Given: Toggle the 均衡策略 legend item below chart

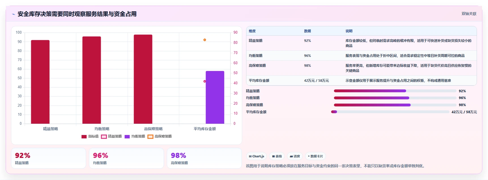Looking at the screenshot, I should pyautogui.click(x=135, y=136).
